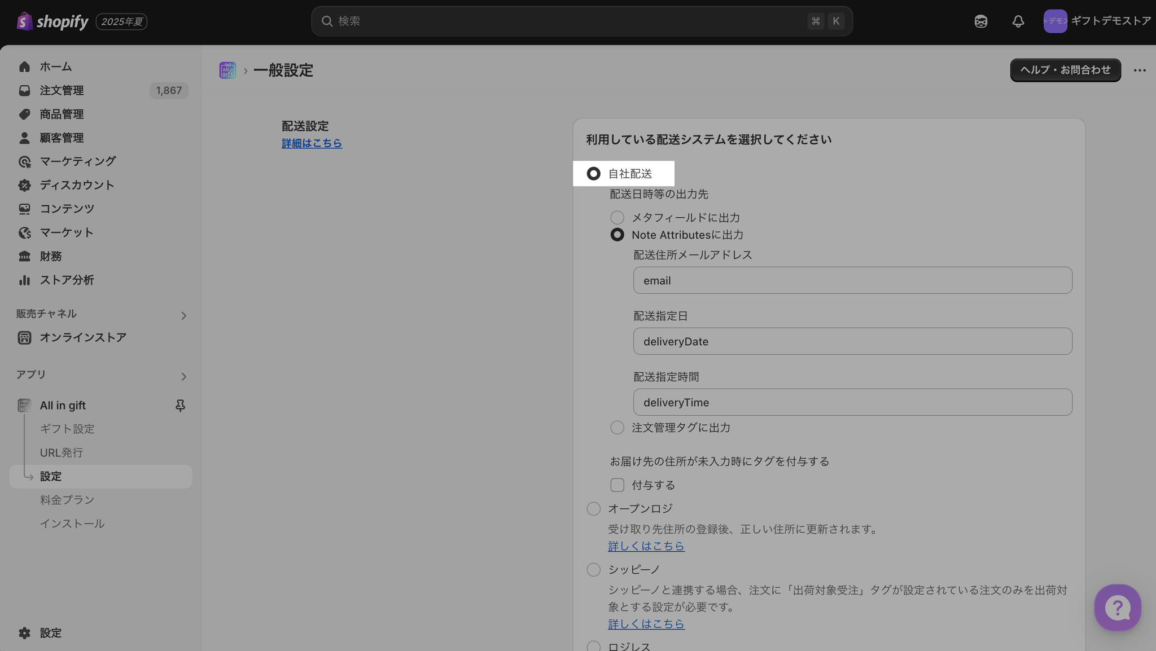Select 注文管理タグに出力 radio option
Viewport: 1156px width, 651px height.
tap(617, 428)
